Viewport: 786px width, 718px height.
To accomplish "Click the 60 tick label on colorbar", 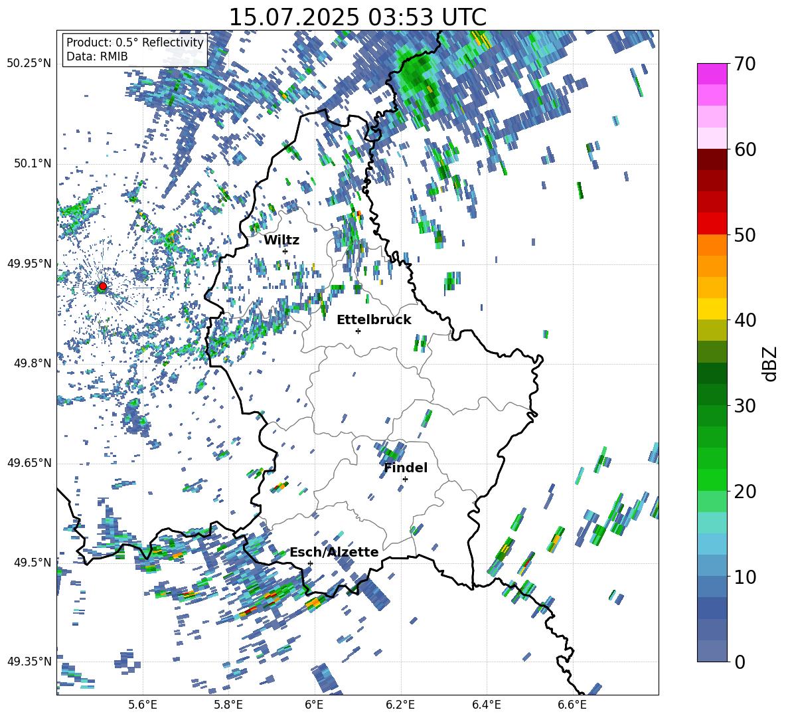I will (745, 149).
